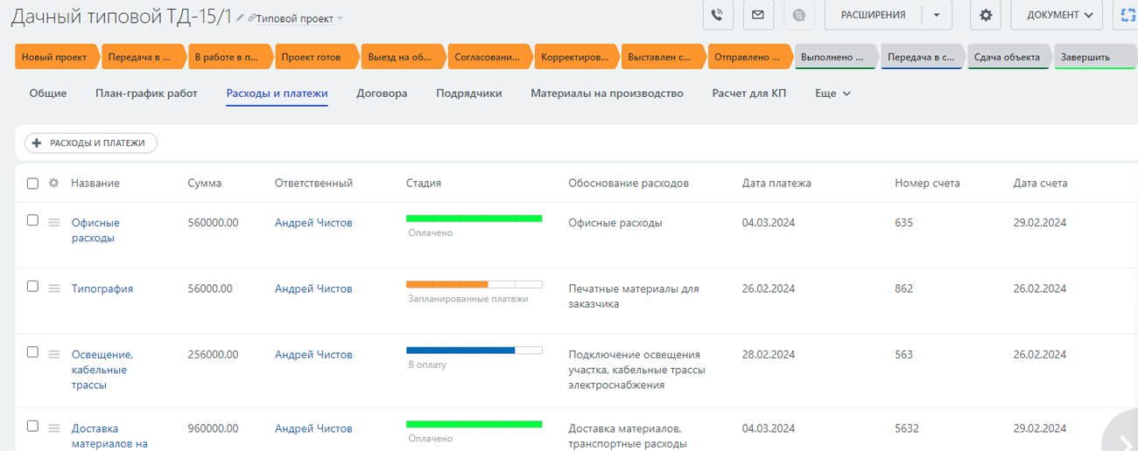The width and height of the screenshot is (1138, 451).
Task: Open the Подрядчики tab
Action: pyautogui.click(x=468, y=94)
